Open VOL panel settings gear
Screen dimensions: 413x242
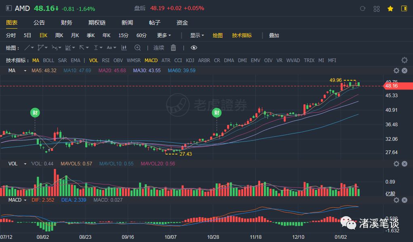pos(396,164)
